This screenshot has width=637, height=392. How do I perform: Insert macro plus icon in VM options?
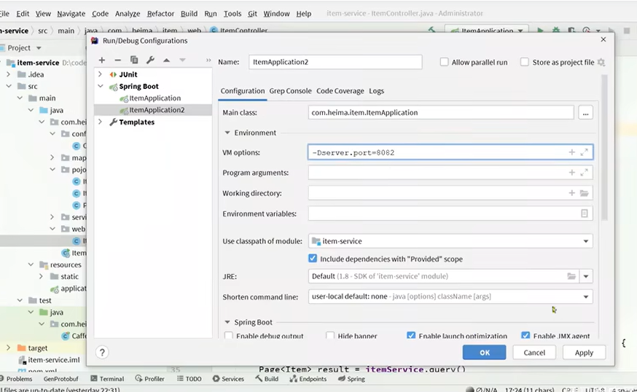pos(571,152)
